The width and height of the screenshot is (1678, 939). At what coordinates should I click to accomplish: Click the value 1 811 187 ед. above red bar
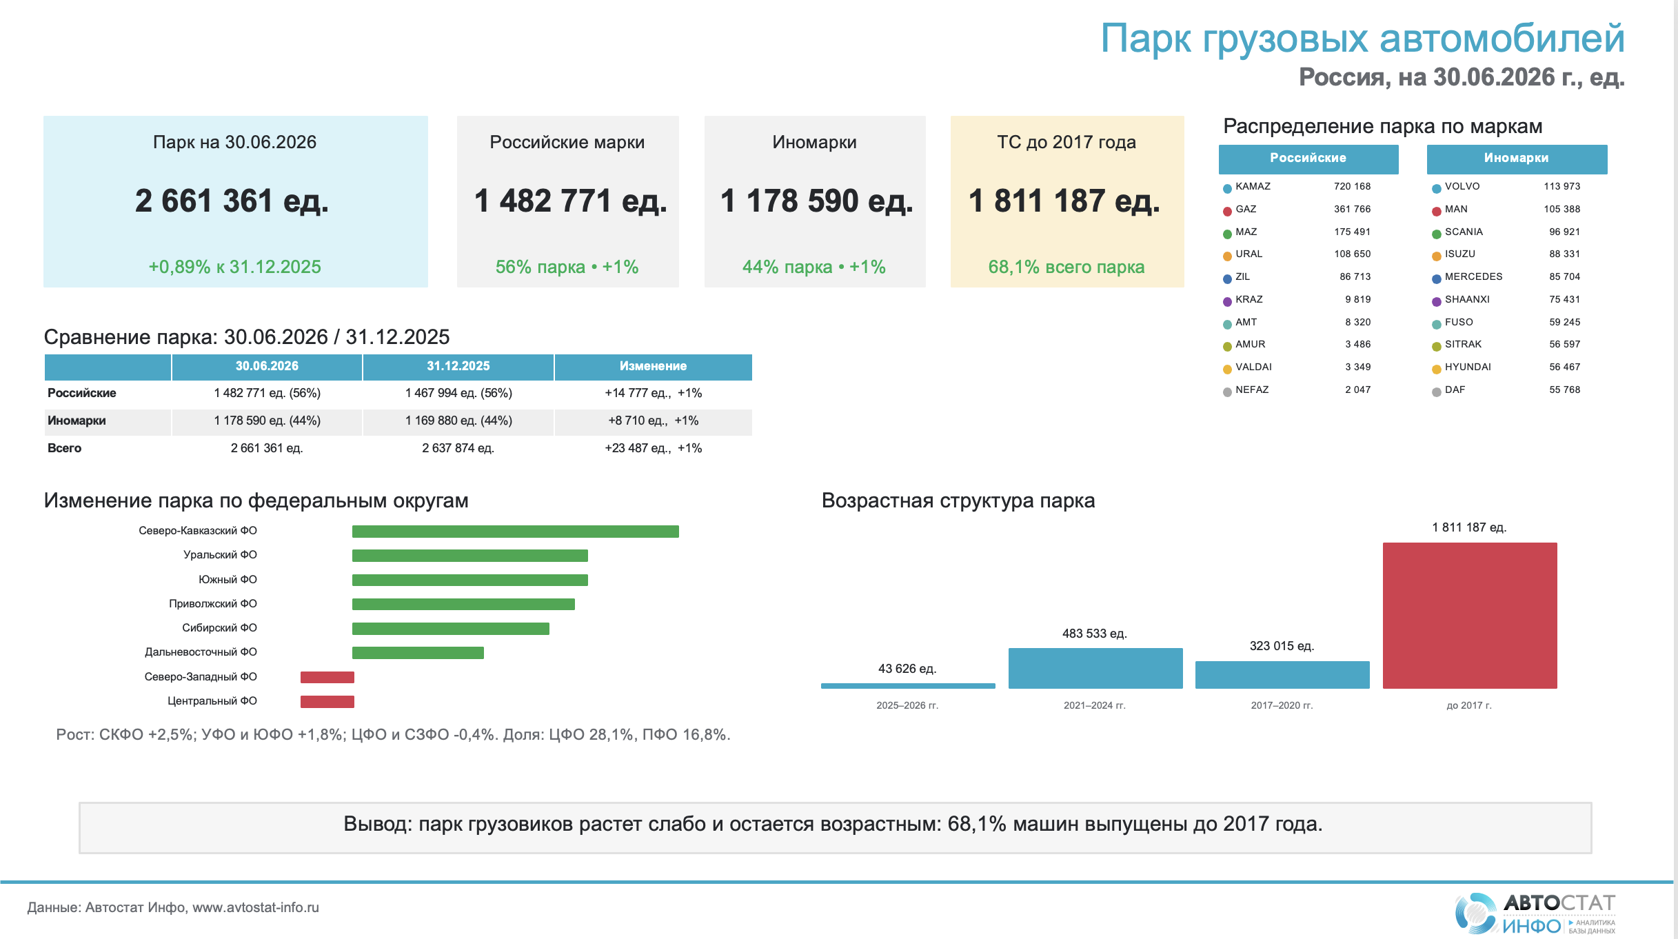[x=1469, y=527]
